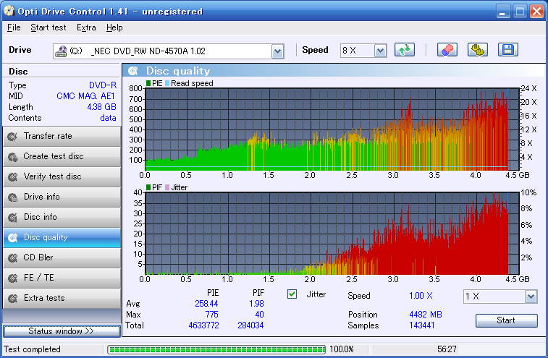Click the disc type value DVD-R

click(103, 85)
